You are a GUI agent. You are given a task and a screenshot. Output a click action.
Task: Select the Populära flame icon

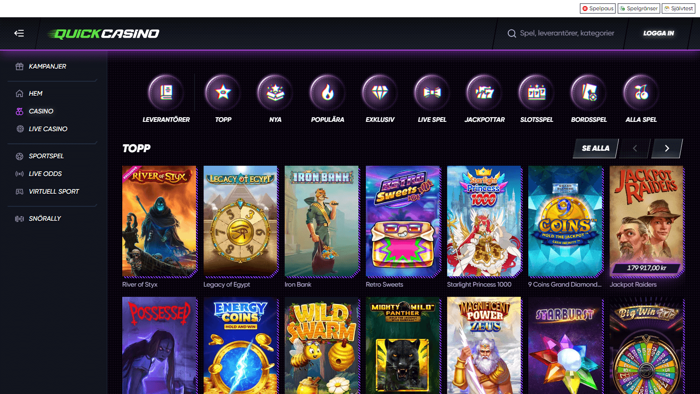coord(328,92)
